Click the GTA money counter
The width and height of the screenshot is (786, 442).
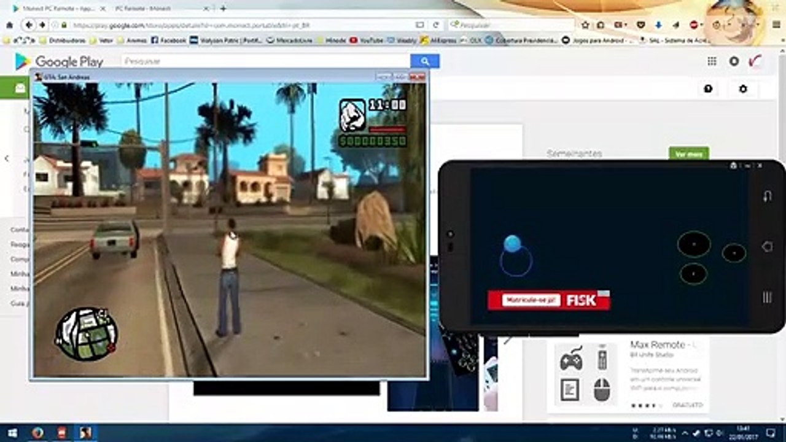pos(373,141)
